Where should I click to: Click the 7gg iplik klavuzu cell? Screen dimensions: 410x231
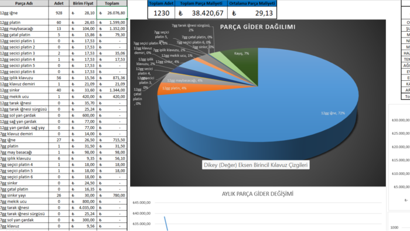(x=24, y=158)
